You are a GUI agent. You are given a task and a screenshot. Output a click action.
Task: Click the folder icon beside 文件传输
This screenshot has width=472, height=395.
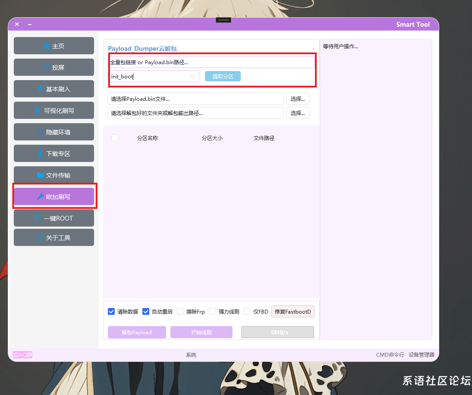pyautogui.click(x=41, y=175)
